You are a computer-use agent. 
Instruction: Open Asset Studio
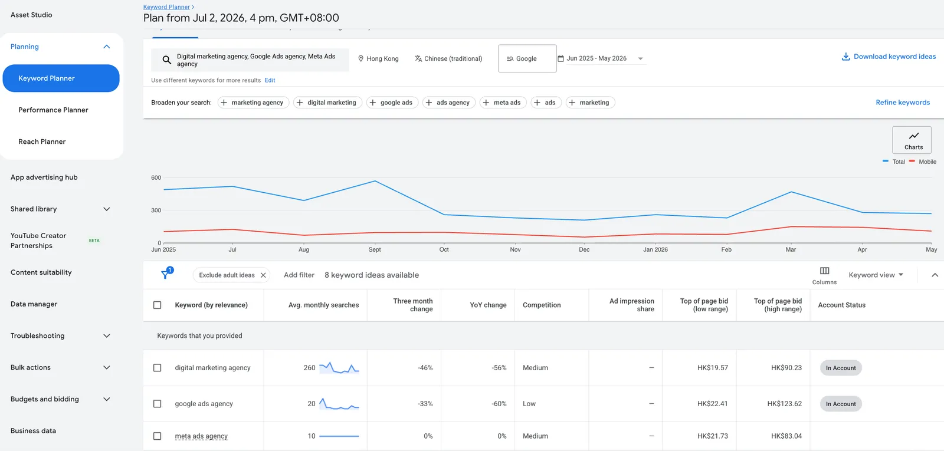click(x=31, y=15)
